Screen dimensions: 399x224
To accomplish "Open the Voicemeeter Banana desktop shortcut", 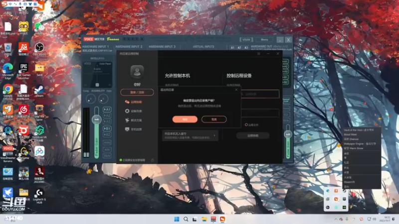I will click(8, 154).
